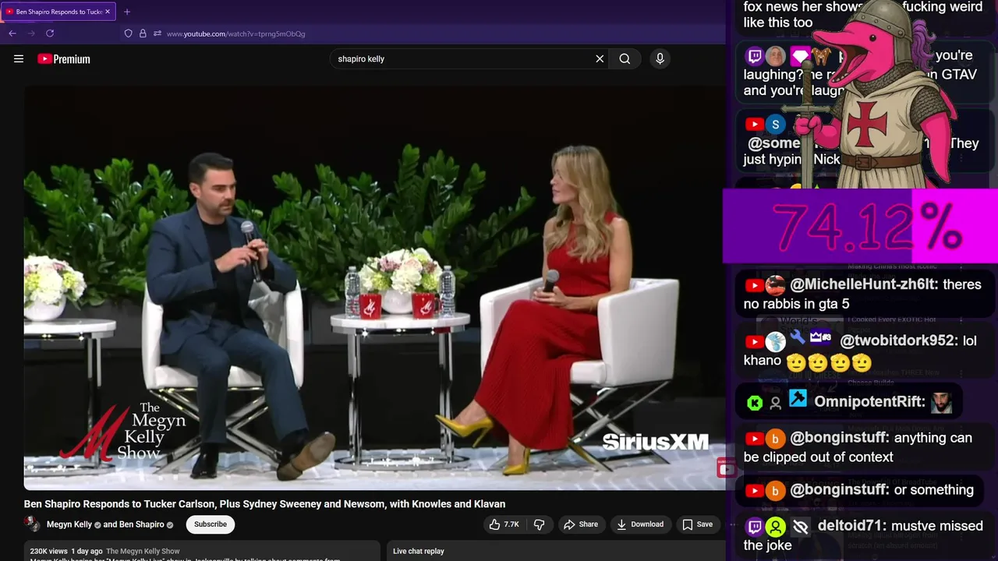Click YouTube icon beside @twobitdork952
The width and height of the screenshot is (998, 561).
[x=754, y=341]
